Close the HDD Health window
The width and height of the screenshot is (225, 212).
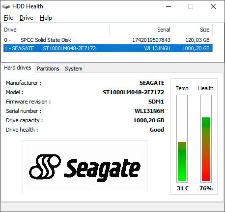coord(213,6)
